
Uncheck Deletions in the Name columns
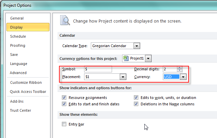(136, 104)
